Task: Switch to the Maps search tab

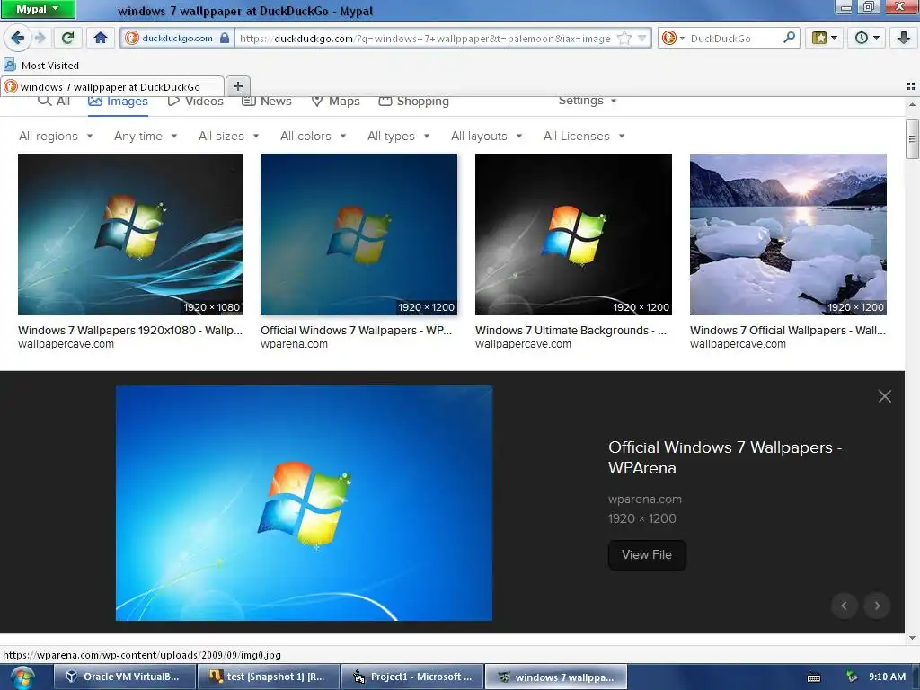Action: [x=336, y=101]
